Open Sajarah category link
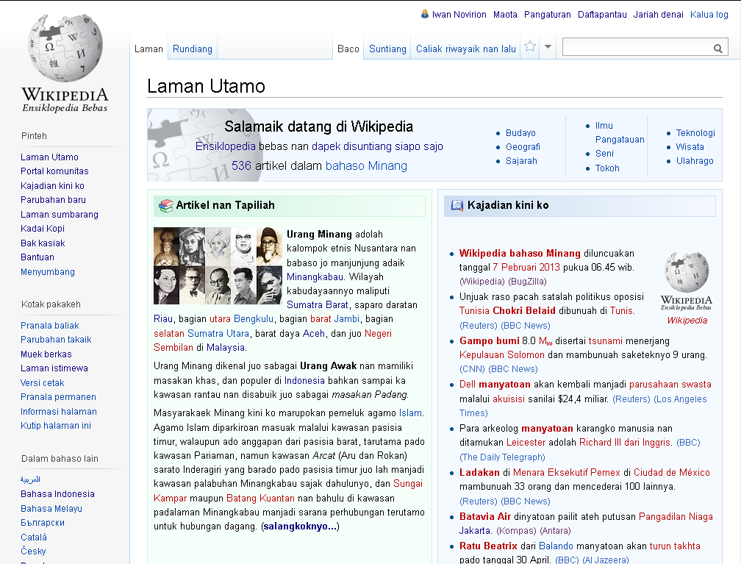This screenshot has width=741, height=564. tap(521, 161)
